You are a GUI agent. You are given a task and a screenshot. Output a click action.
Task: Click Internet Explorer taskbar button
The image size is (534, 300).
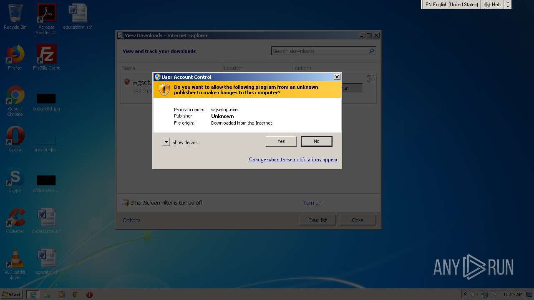coord(33,295)
